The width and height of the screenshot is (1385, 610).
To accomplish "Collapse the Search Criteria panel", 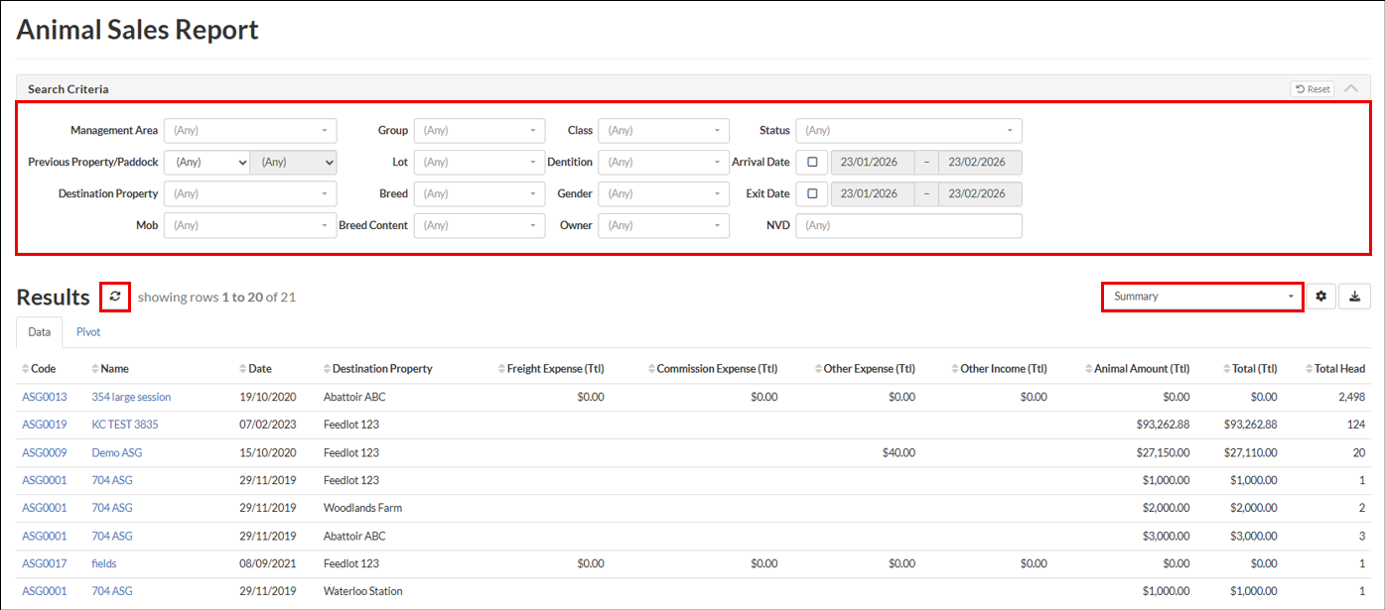I will [1350, 88].
